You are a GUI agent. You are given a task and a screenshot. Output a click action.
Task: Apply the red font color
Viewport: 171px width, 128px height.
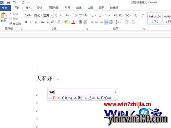tap(73, 22)
